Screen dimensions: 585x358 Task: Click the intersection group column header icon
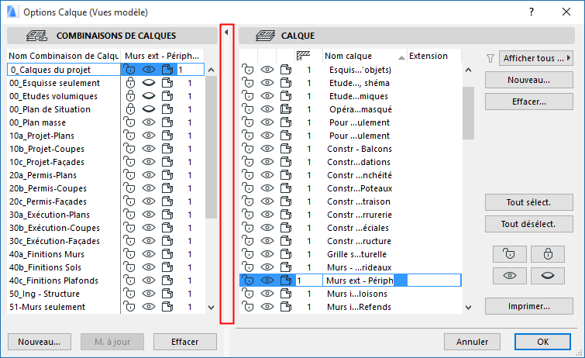pyautogui.click(x=304, y=55)
